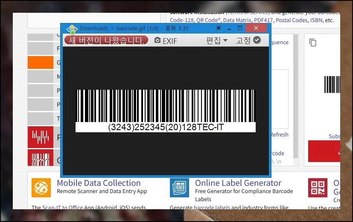Click the copy icon on the right panel
Viewport: 353px width, 222px height.
click(313, 43)
